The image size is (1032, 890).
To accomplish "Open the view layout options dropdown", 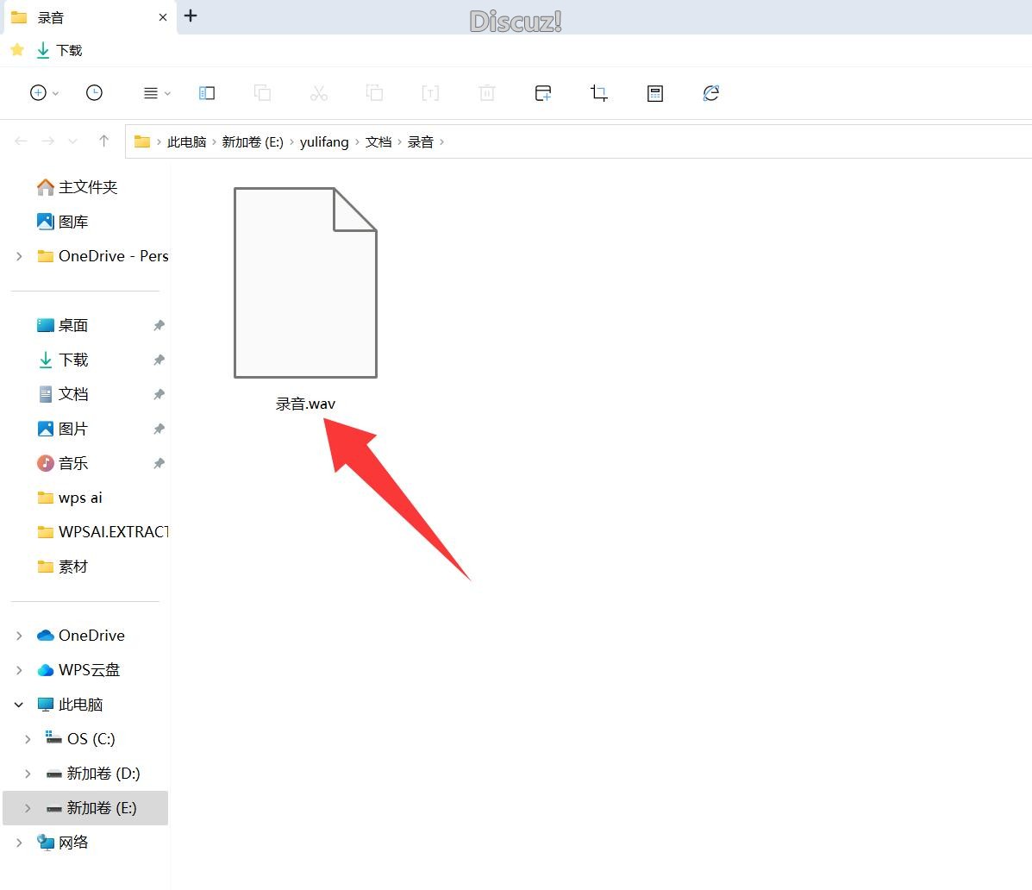I will (156, 93).
